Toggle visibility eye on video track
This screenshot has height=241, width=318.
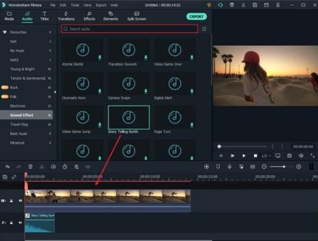[x=21, y=201]
